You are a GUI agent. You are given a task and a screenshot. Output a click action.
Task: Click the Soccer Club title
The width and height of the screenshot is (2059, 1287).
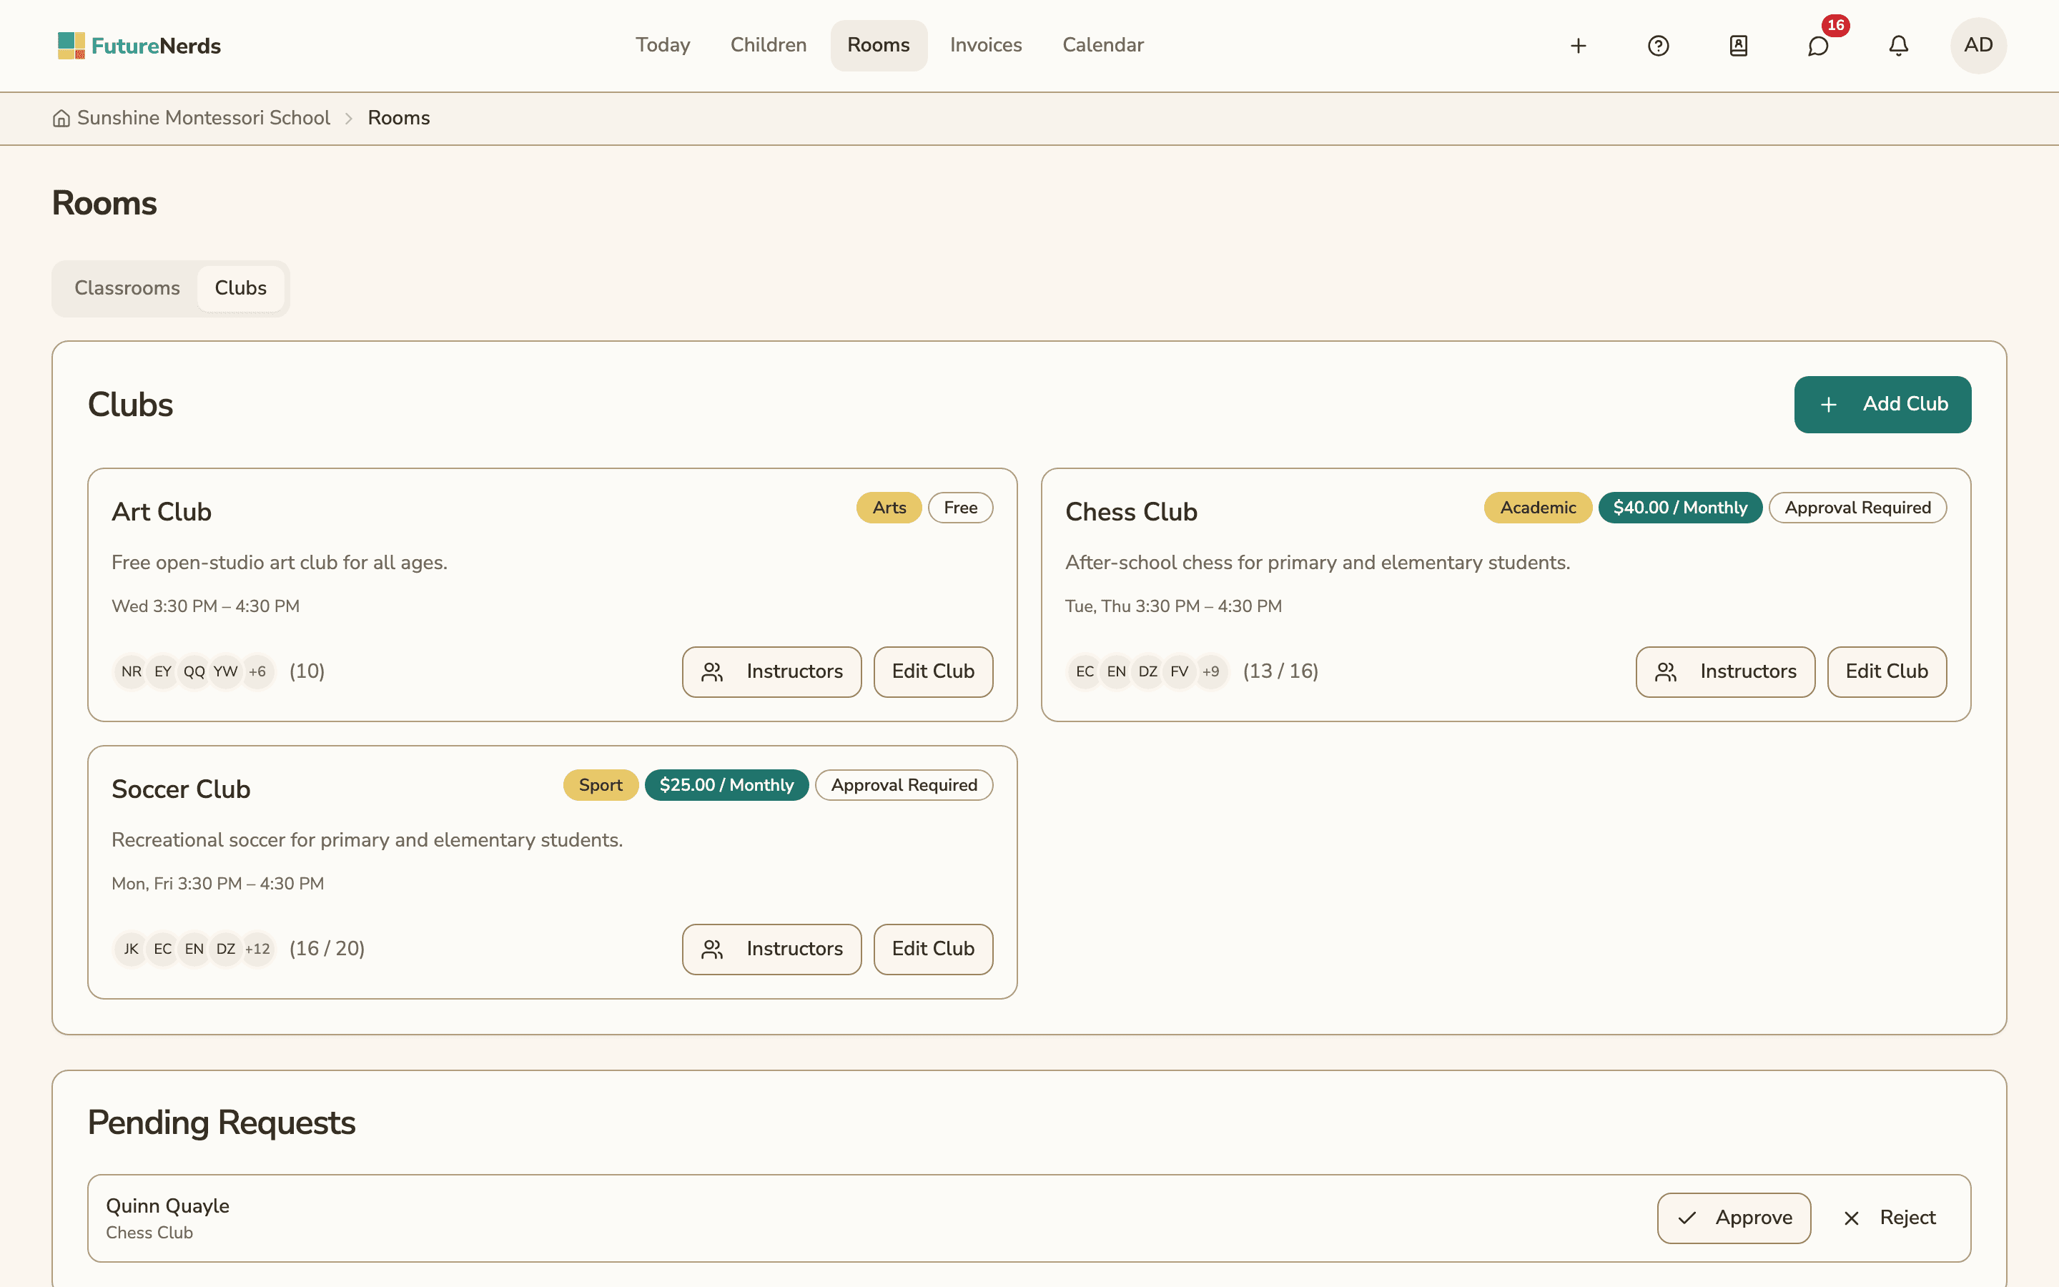pyautogui.click(x=181, y=790)
